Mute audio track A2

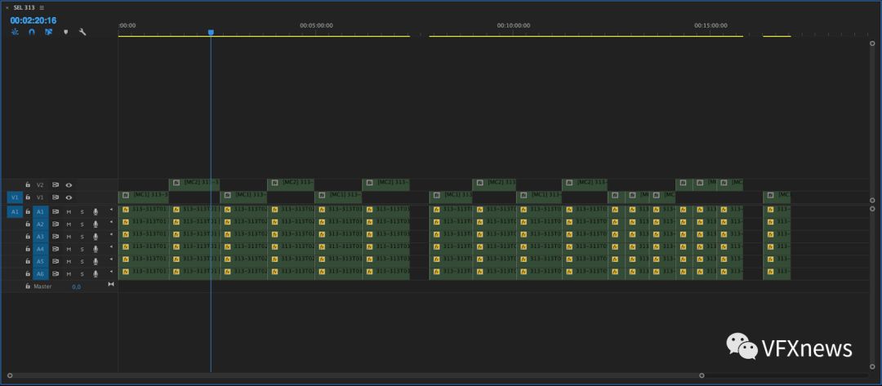[69, 224]
